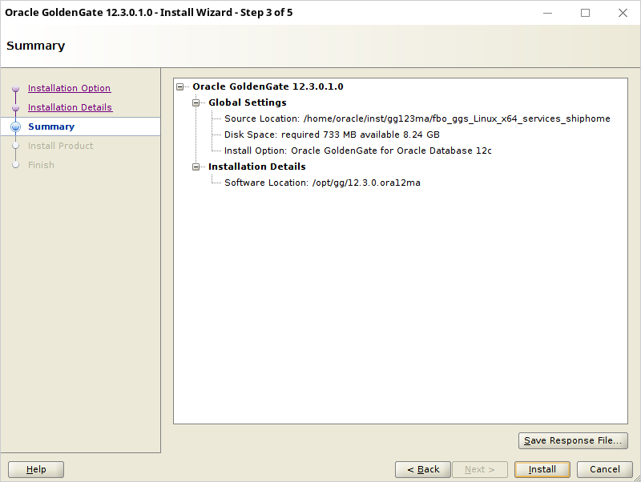Viewport: 641px width, 482px height.
Task: Click the Installation Details step bullet icon
Action: tap(15, 107)
